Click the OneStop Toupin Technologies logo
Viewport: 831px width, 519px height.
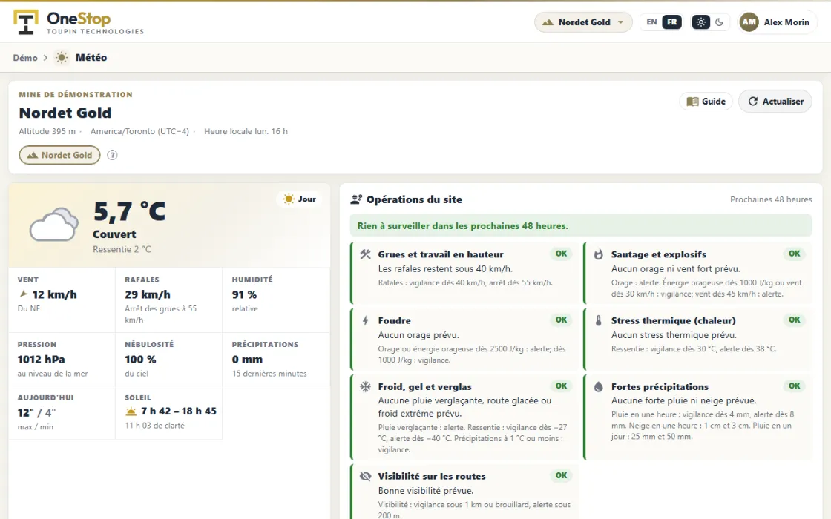79,22
